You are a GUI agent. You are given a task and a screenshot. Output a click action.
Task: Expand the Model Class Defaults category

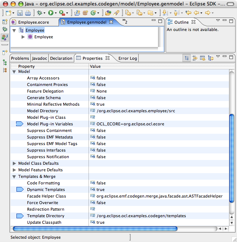tap(14, 163)
